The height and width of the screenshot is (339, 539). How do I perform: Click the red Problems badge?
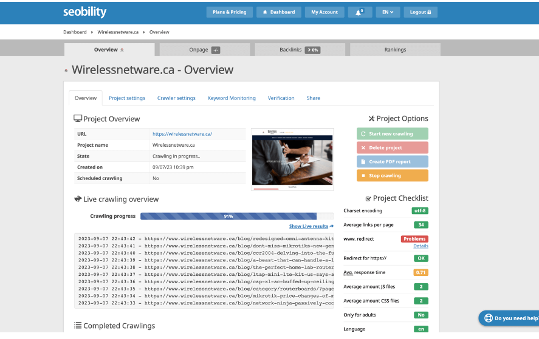(x=414, y=239)
